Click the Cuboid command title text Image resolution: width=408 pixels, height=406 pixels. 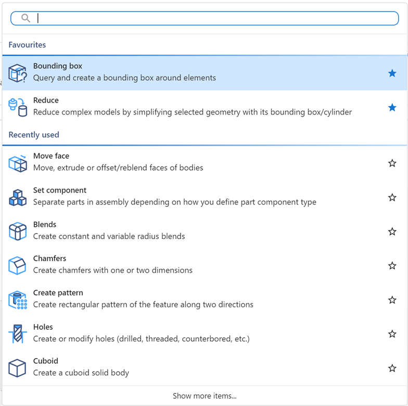[x=46, y=361]
